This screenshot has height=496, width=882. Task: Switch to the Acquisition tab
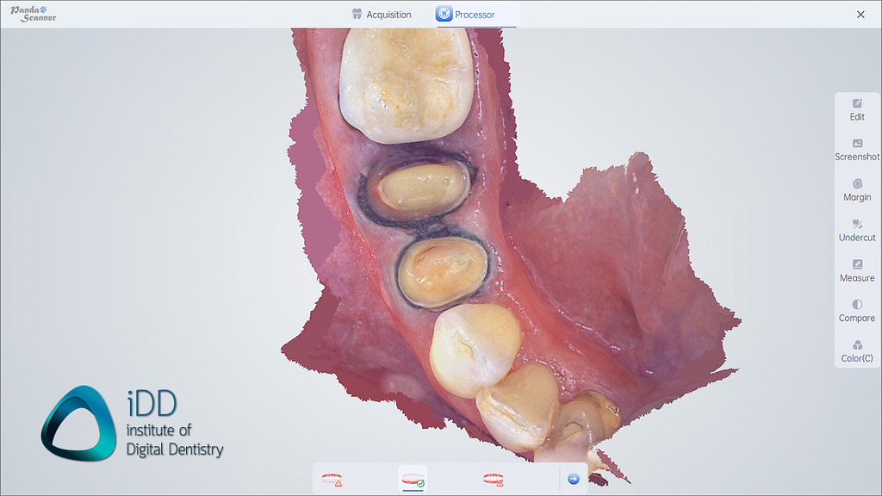point(382,14)
